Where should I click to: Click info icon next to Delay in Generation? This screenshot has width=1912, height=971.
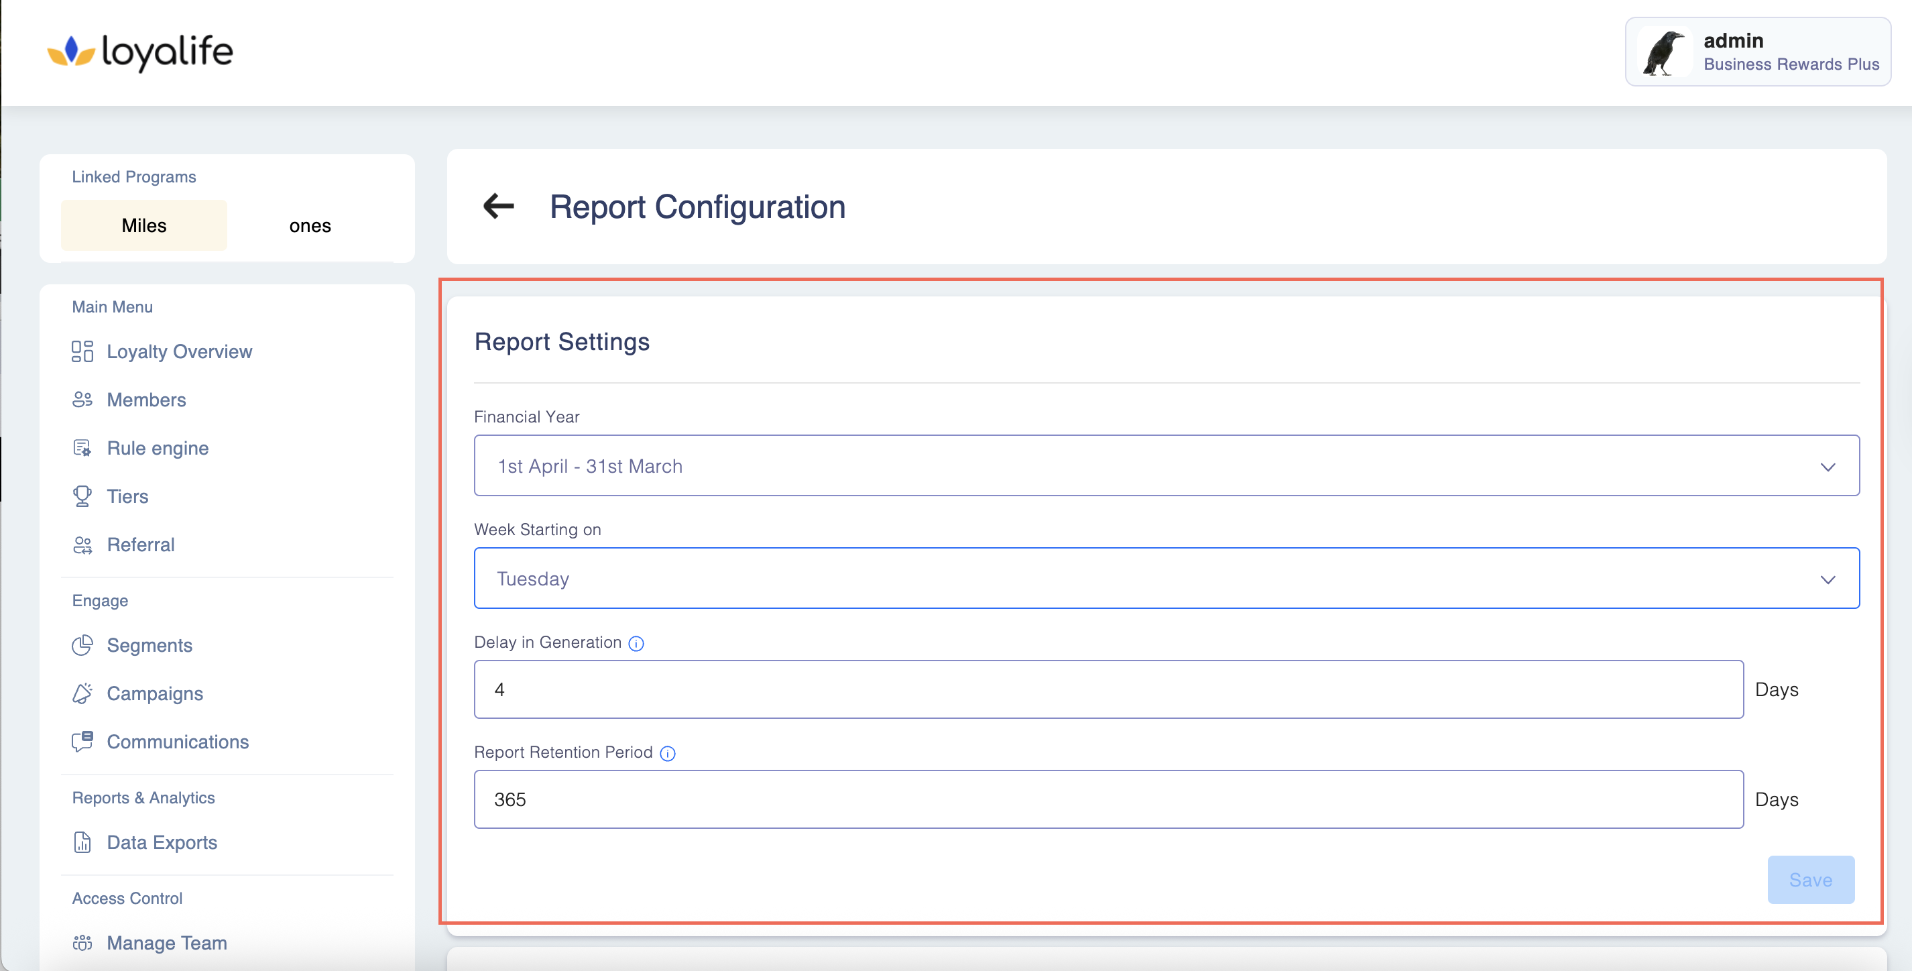(636, 643)
